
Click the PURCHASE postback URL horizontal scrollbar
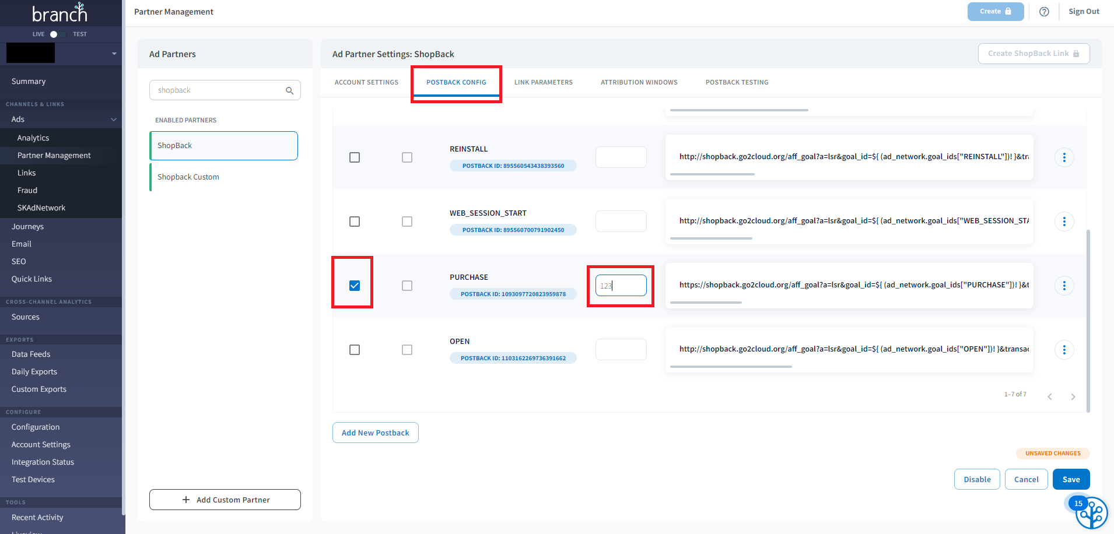(x=706, y=303)
